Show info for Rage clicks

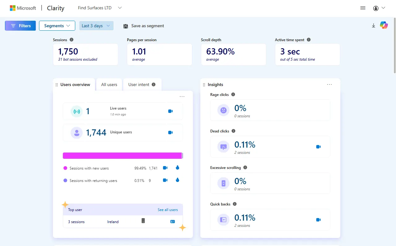click(233, 94)
